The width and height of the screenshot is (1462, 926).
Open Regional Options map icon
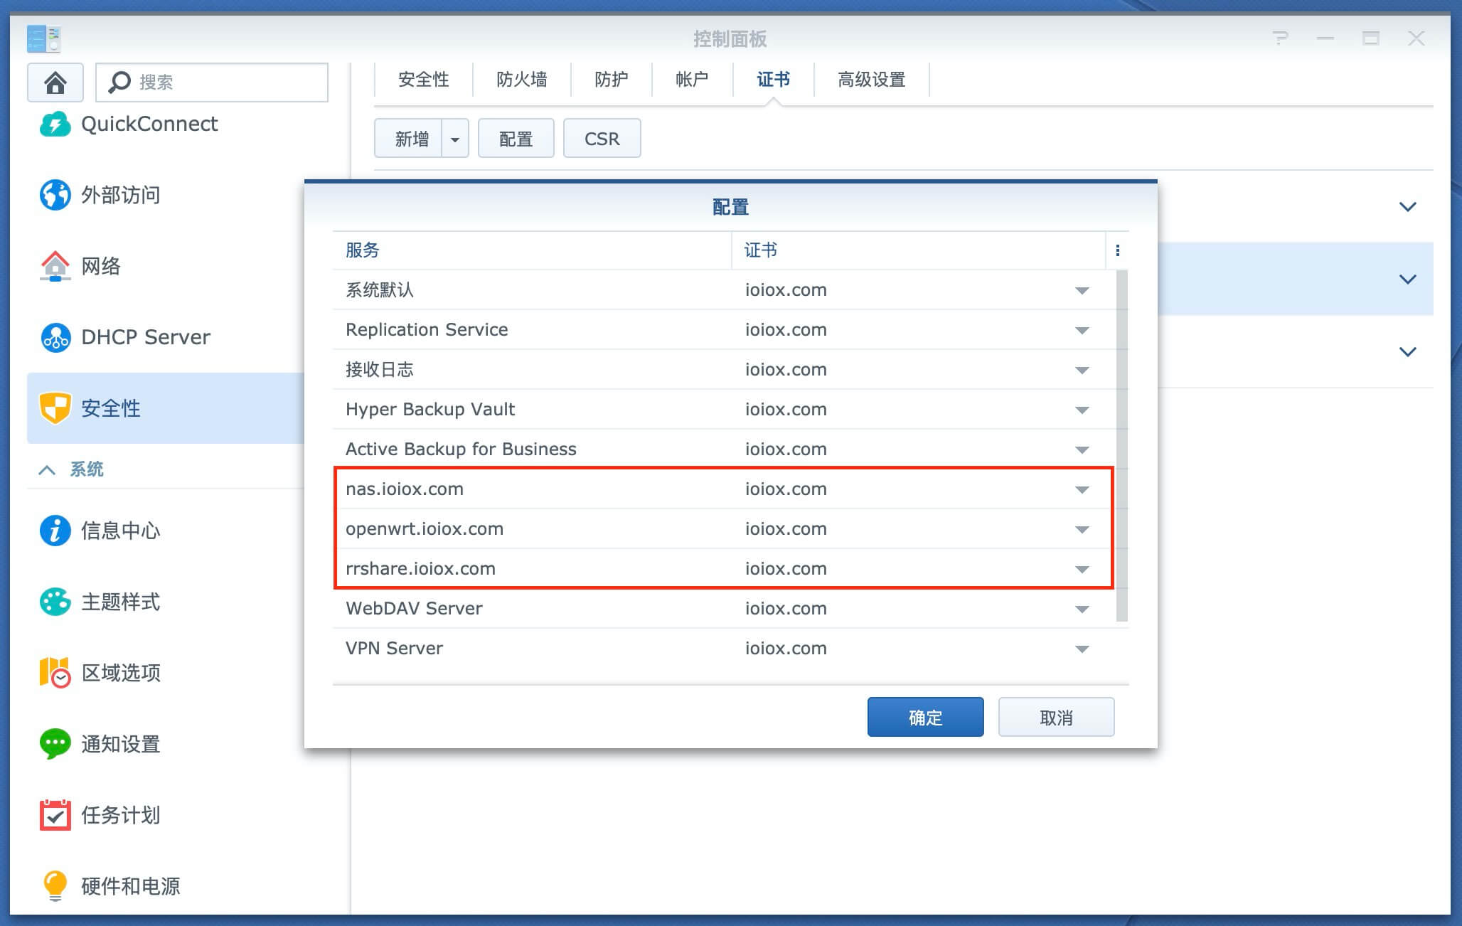[x=55, y=673]
